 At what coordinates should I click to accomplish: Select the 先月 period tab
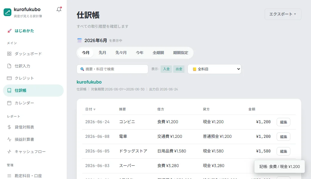[x=102, y=53]
